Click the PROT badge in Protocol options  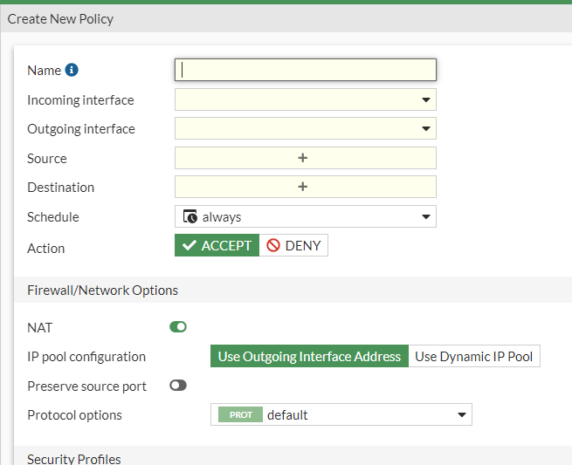[240, 414]
